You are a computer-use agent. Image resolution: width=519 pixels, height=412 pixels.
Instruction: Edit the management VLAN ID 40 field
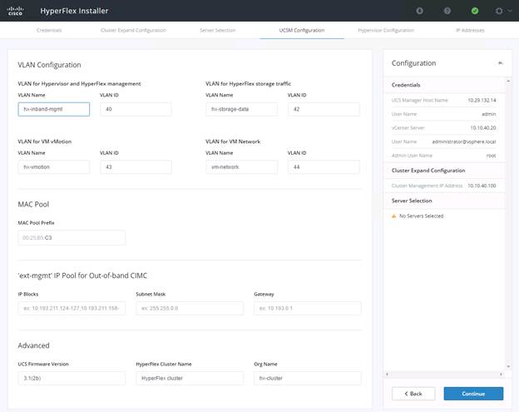click(x=136, y=109)
